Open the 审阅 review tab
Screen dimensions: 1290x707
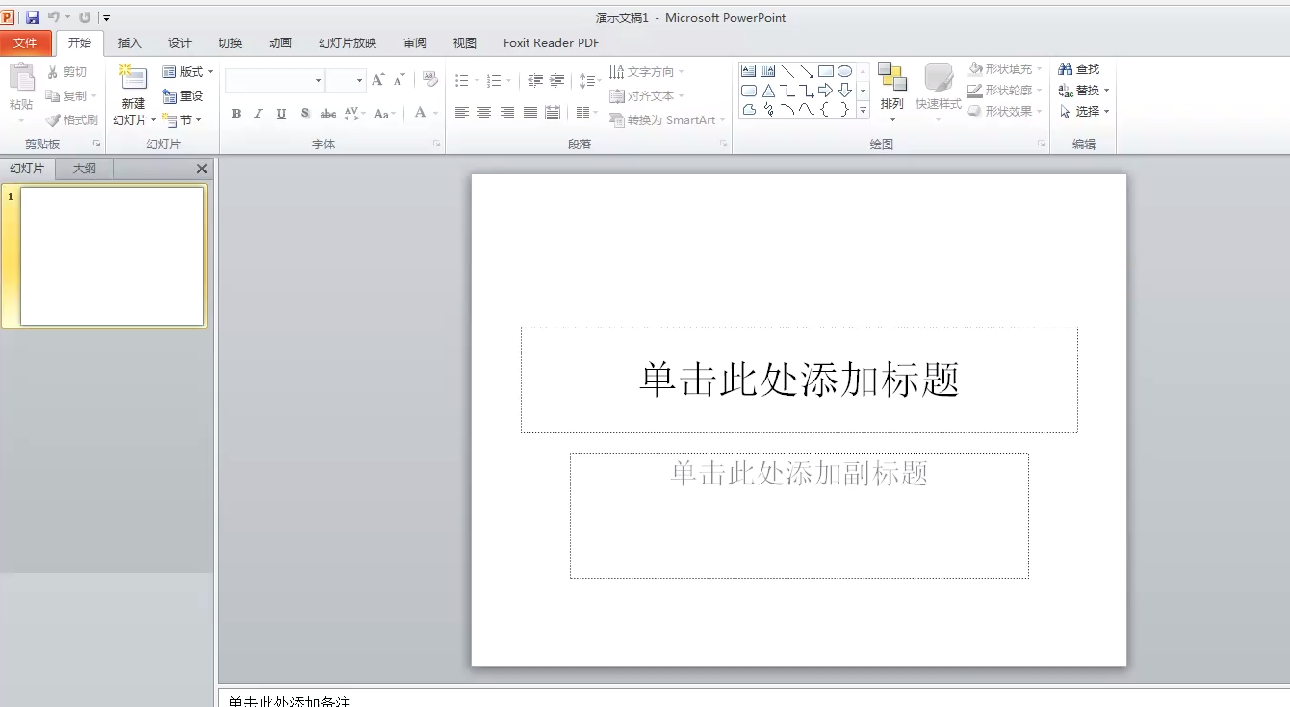pos(415,43)
